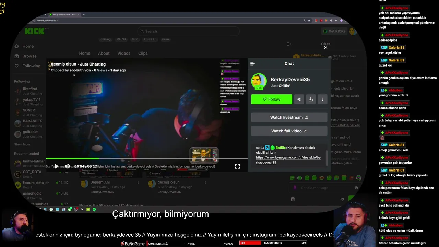Screen dimensions: 439x247
Task: Close the BerkayDeveci35 Stream browser tab
Action: (79, 14)
